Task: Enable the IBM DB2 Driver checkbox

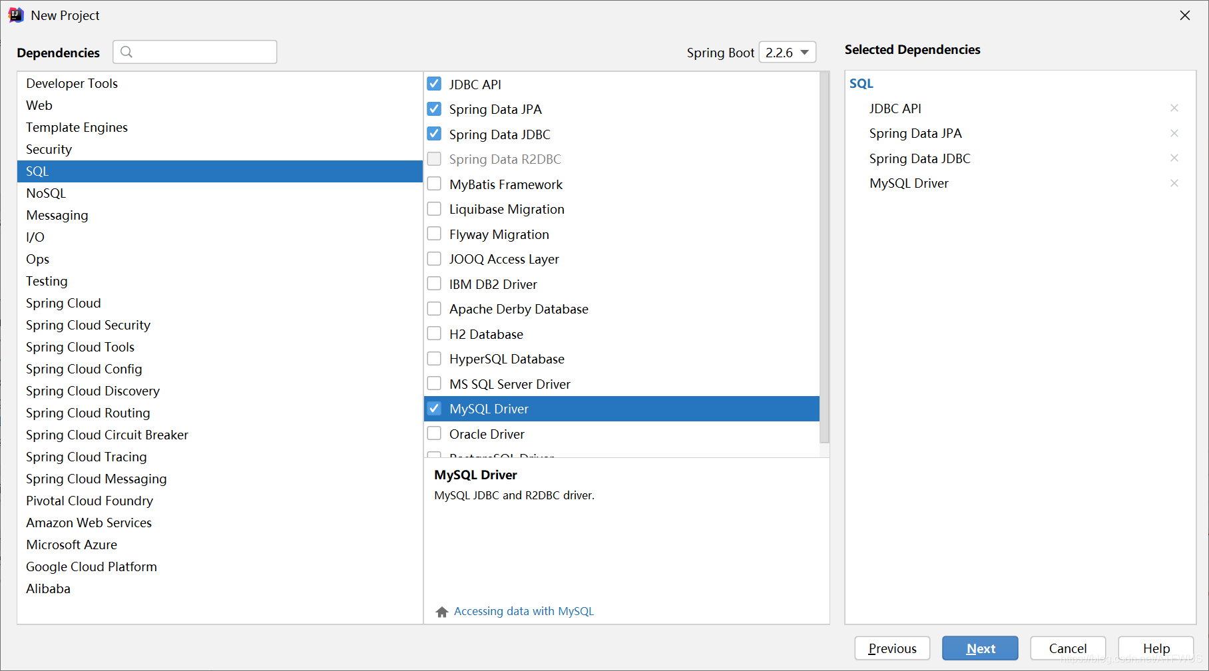Action: pyautogui.click(x=434, y=284)
